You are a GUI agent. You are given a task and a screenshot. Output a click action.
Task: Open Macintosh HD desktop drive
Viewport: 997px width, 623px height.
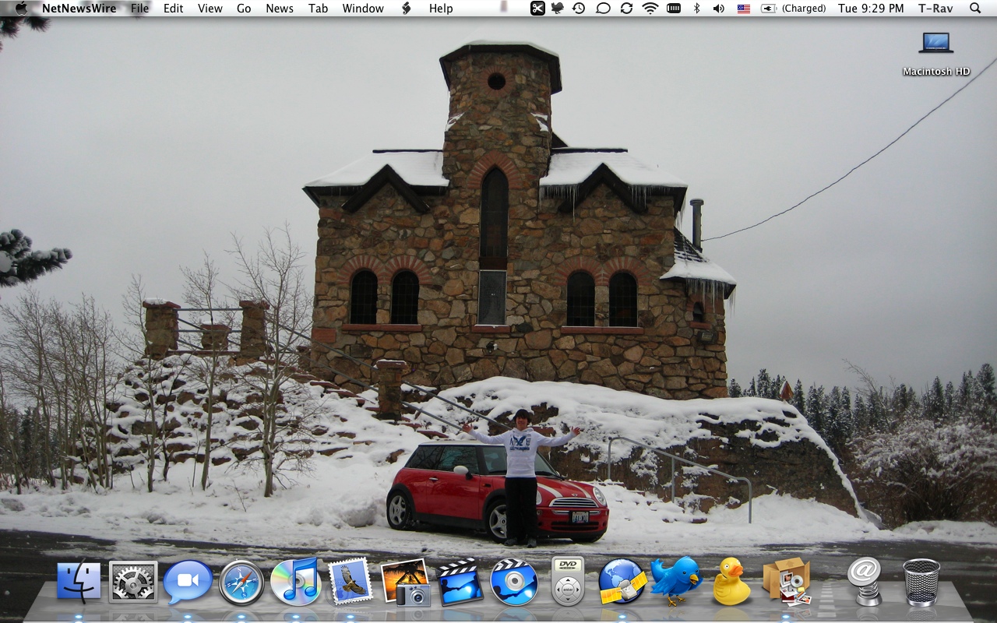click(936, 54)
